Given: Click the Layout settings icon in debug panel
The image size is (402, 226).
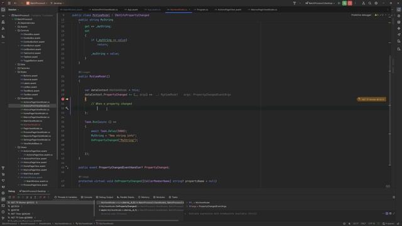Looking at the screenshot, I should [x=394, y=197].
